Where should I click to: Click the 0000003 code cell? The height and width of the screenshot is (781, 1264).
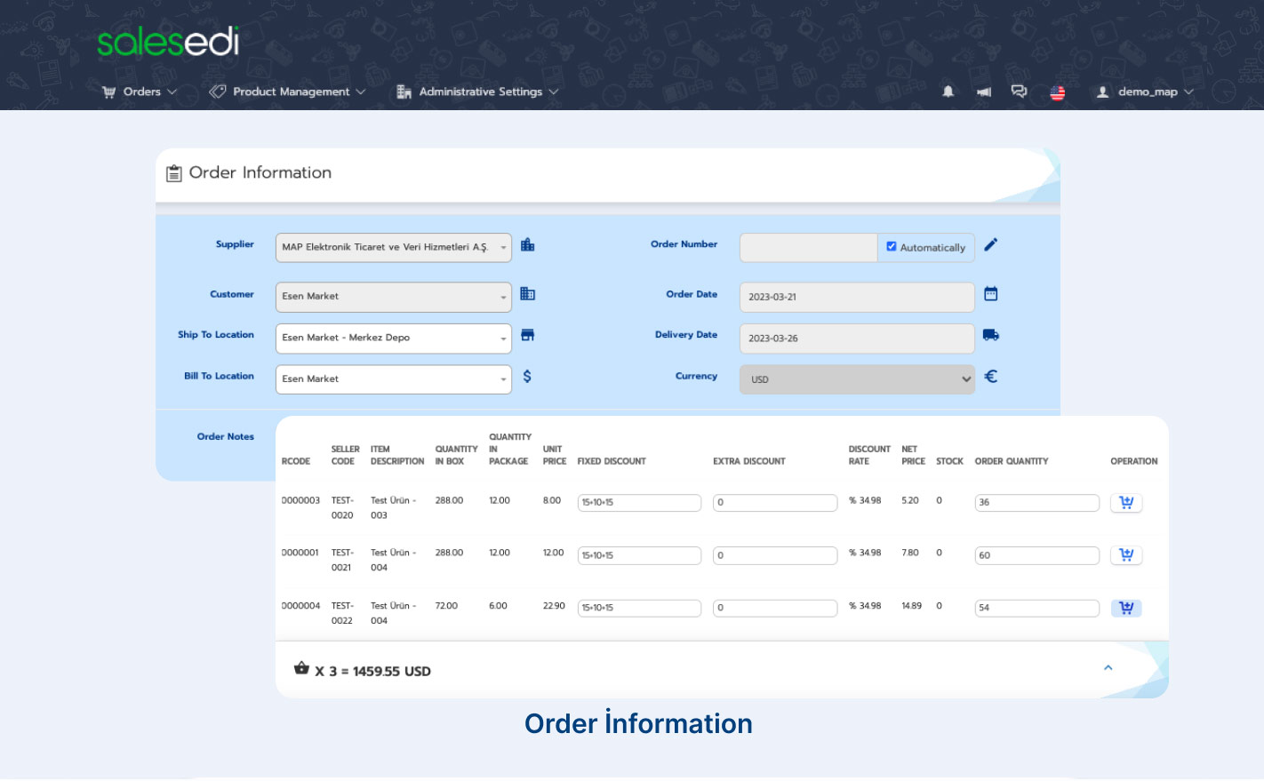tap(300, 501)
